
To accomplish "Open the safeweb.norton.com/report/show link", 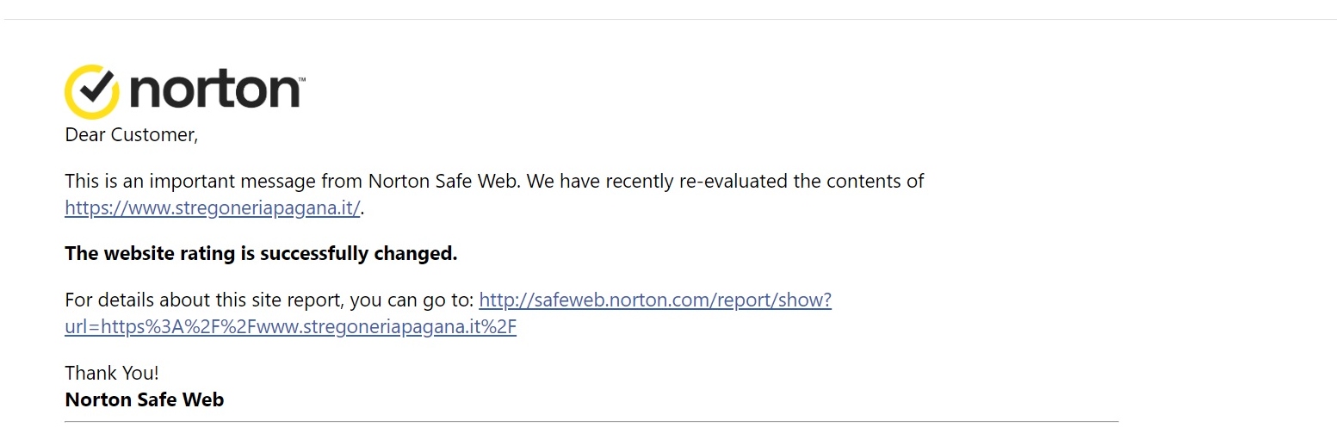I will [655, 300].
